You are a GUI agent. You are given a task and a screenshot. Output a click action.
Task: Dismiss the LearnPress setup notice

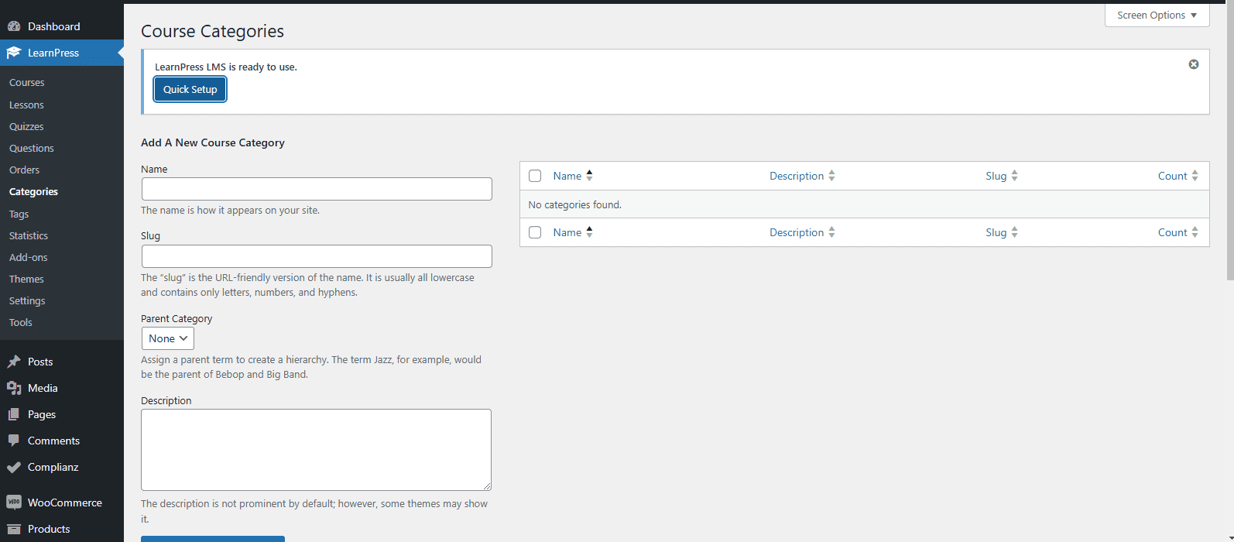point(1193,64)
